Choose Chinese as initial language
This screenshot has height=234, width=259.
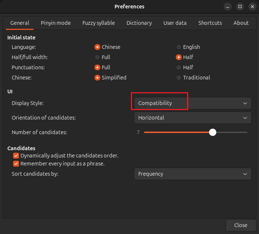point(97,47)
